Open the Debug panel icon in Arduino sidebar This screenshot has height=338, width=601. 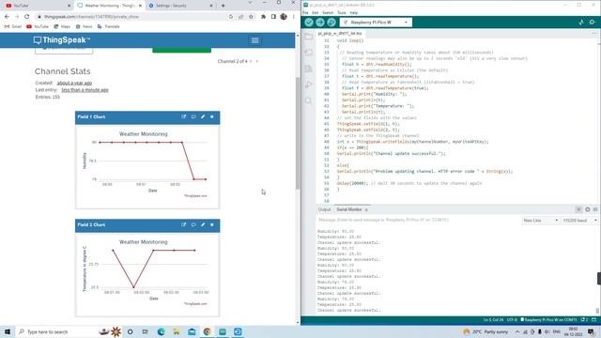click(309, 84)
